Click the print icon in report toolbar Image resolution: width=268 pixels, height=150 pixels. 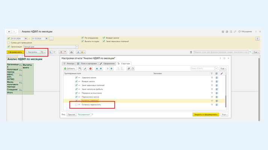point(71,52)
